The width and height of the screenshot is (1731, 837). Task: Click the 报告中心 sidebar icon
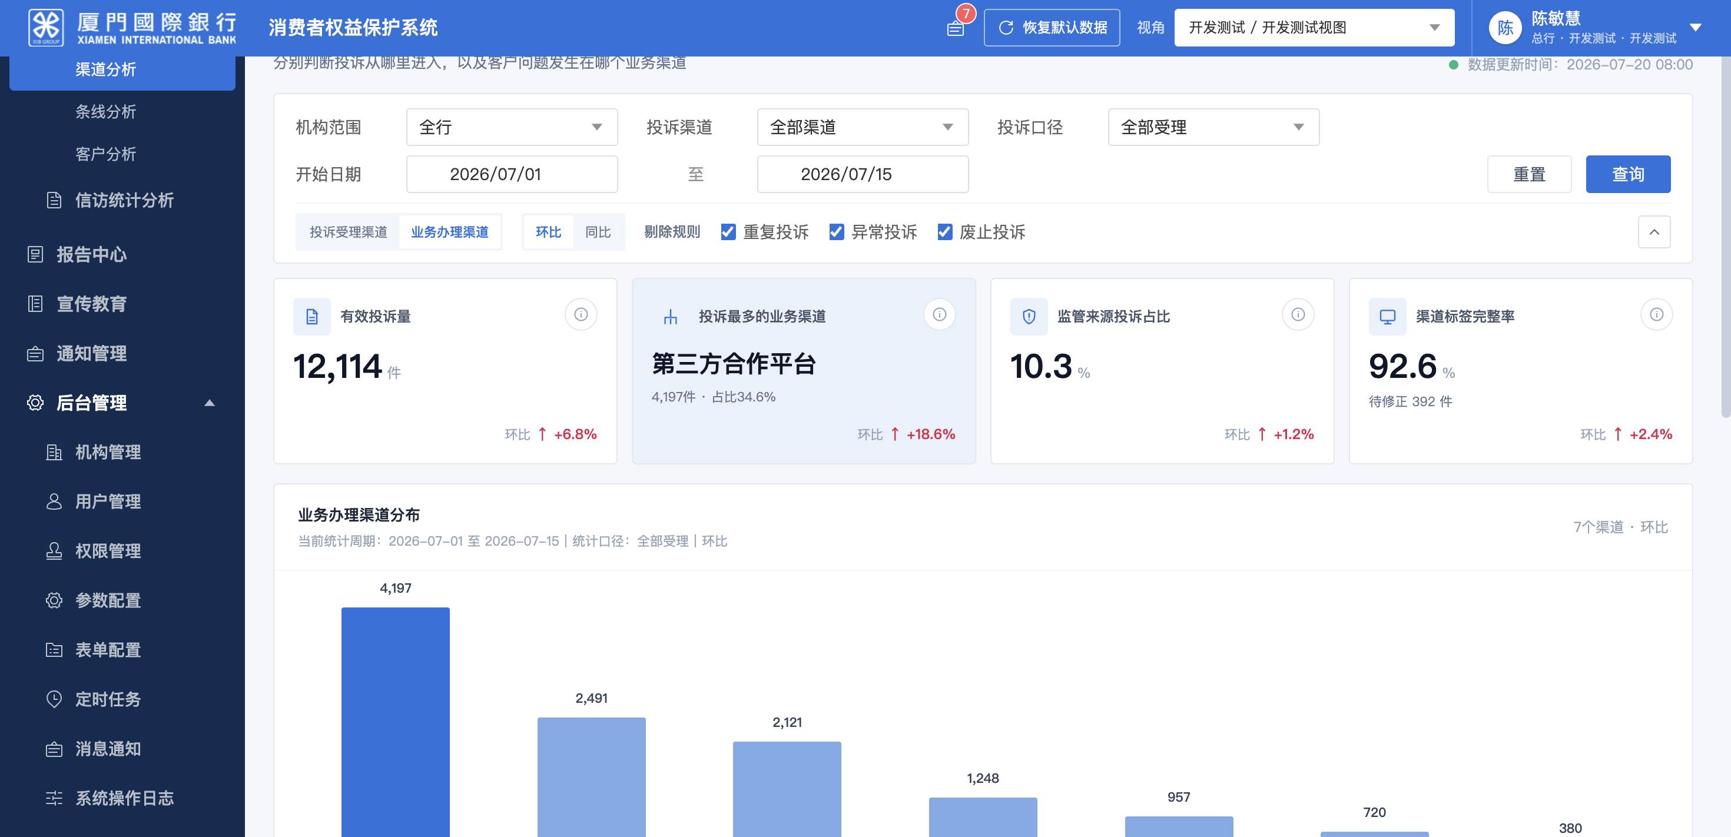35,255
